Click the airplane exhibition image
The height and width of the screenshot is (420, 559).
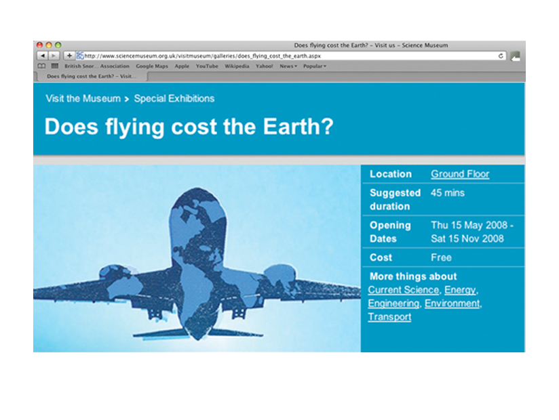197,258
